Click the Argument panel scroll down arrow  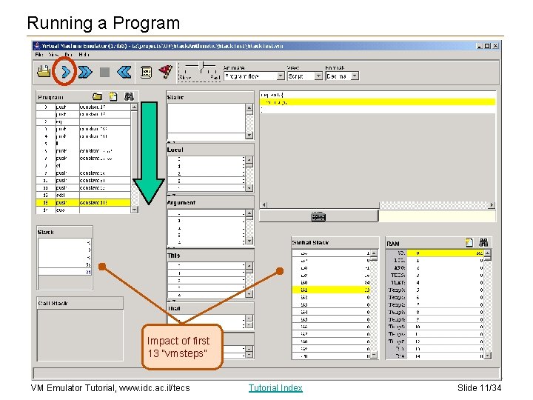(x=249, y=241)
